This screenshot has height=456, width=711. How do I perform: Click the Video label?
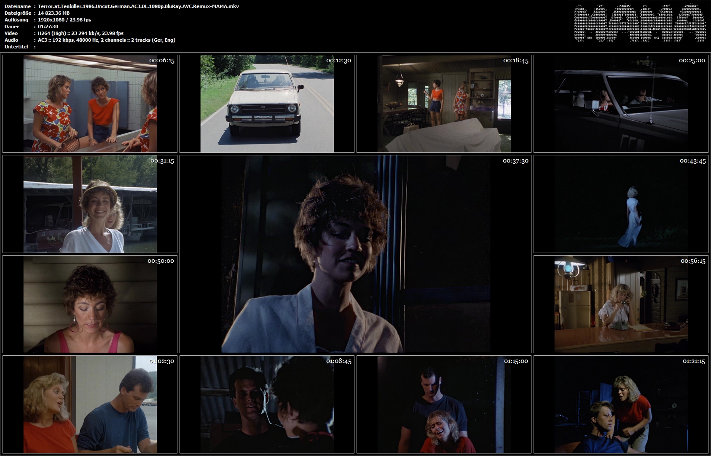tap(11, 33)
